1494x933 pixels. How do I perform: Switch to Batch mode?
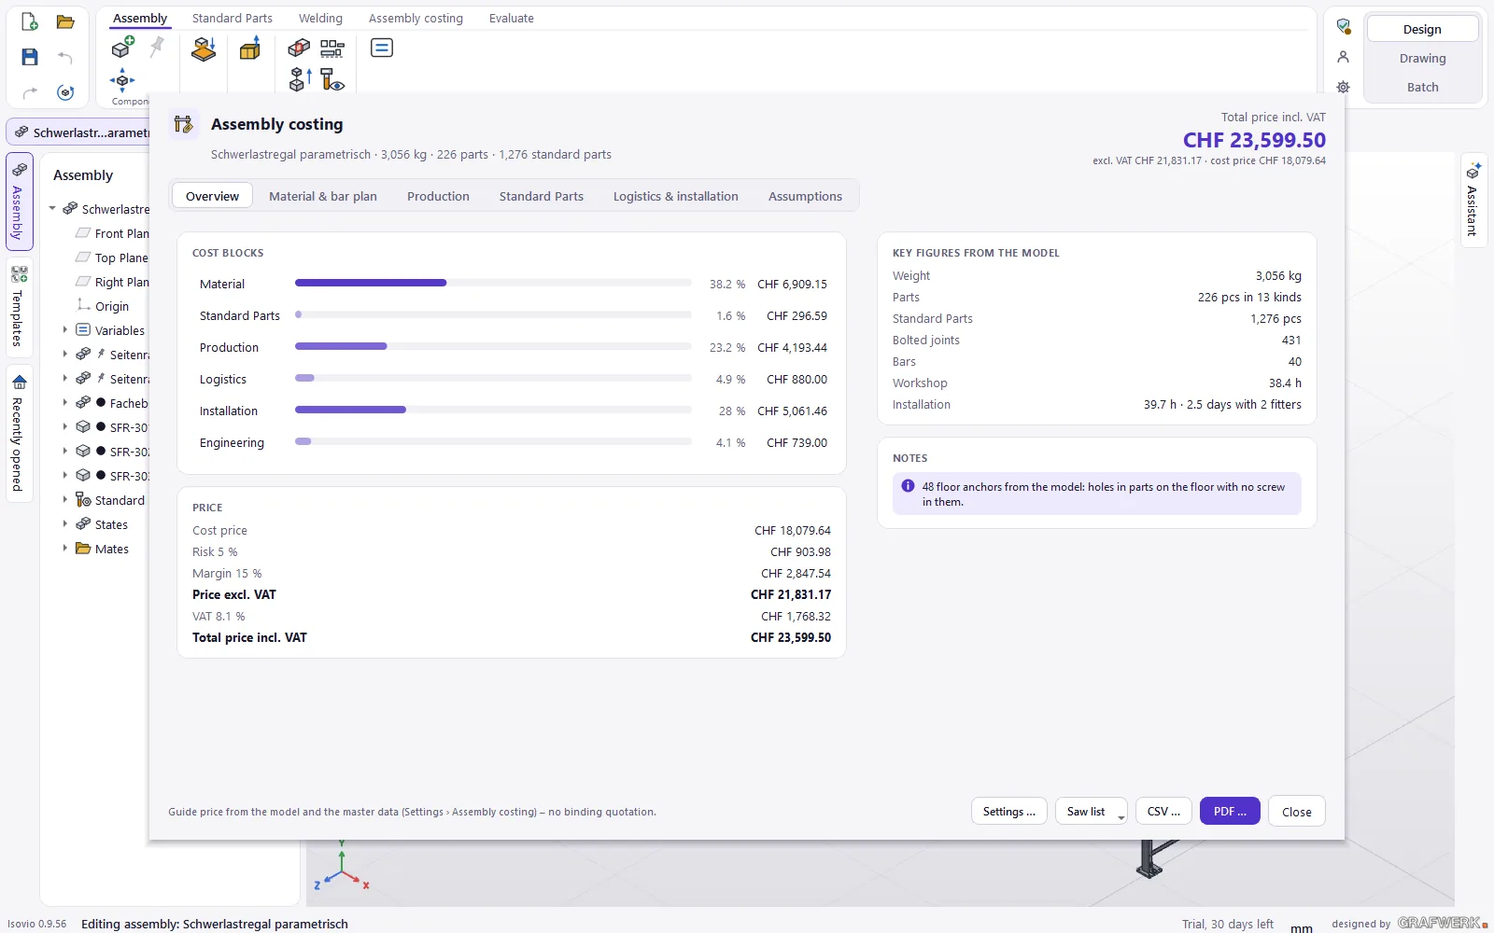tap(1422, 87)
